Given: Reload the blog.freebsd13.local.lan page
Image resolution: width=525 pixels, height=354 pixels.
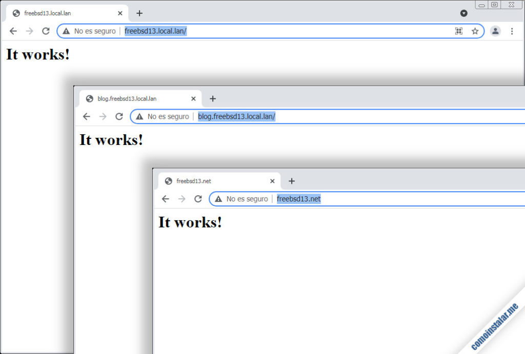Looking at the screenshot, I should (119, 117).
